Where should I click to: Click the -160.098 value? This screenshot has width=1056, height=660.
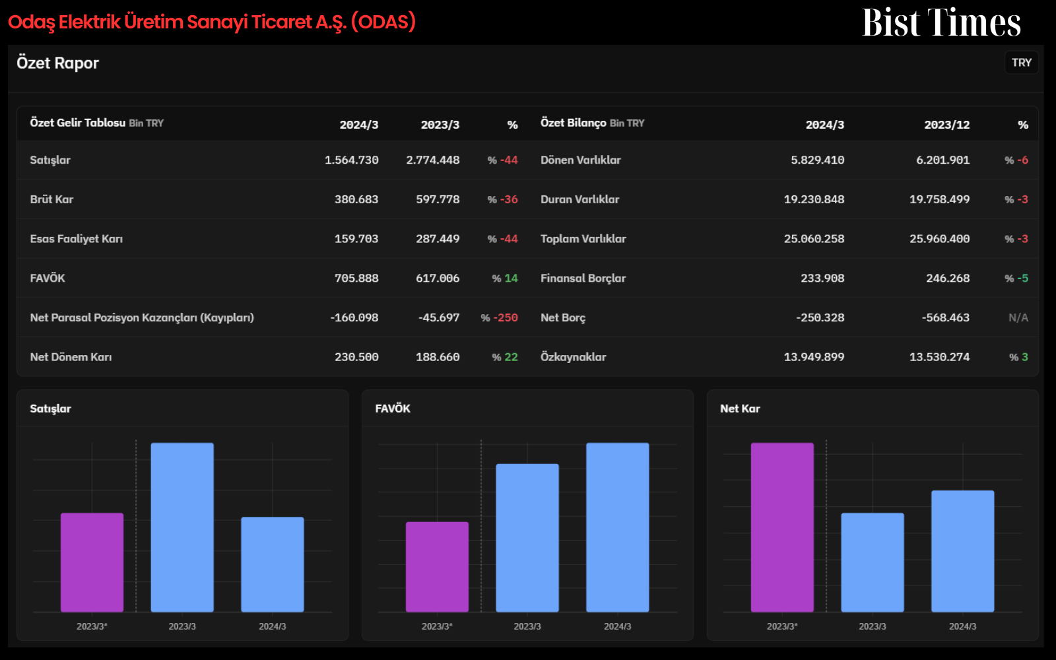[354, 317]
